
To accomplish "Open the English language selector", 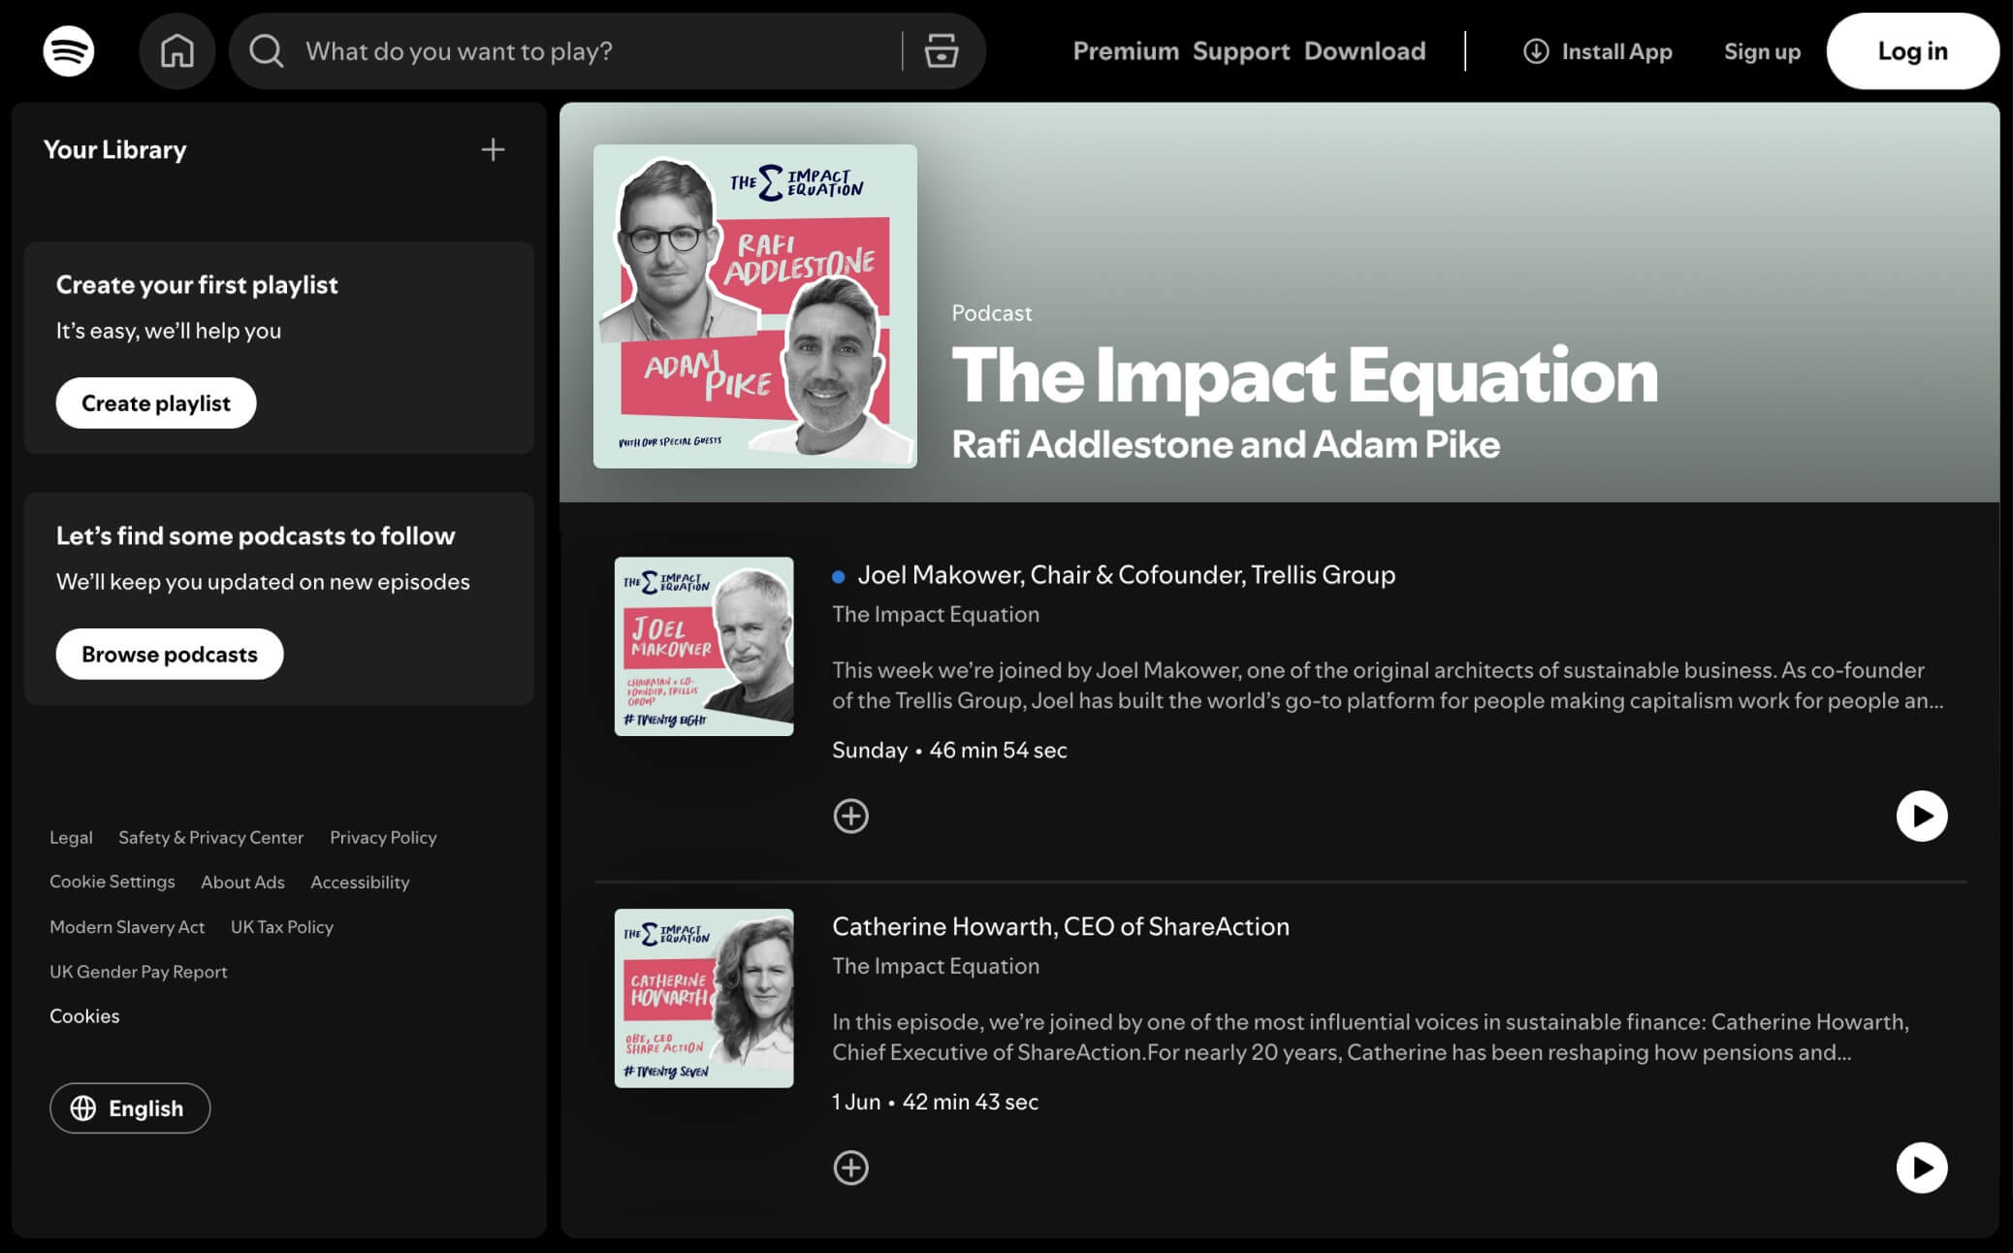I will pos(130,1108).
